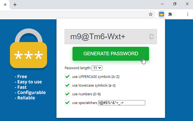Disable use UPPERCASE symbols option
Viewport: 193px width, 121px height.
tap(68, 77)
